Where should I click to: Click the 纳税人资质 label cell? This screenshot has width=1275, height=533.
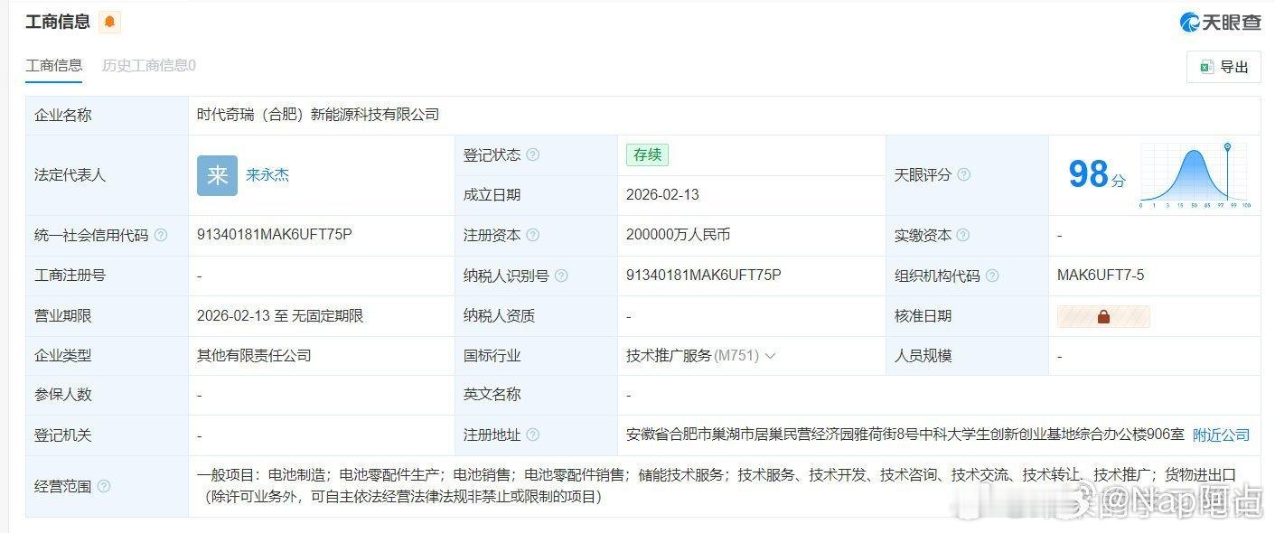[537, 316]
